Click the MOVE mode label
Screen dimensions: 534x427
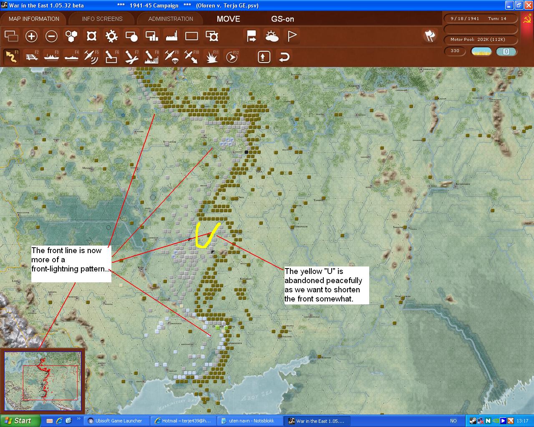tap(228, 19)
